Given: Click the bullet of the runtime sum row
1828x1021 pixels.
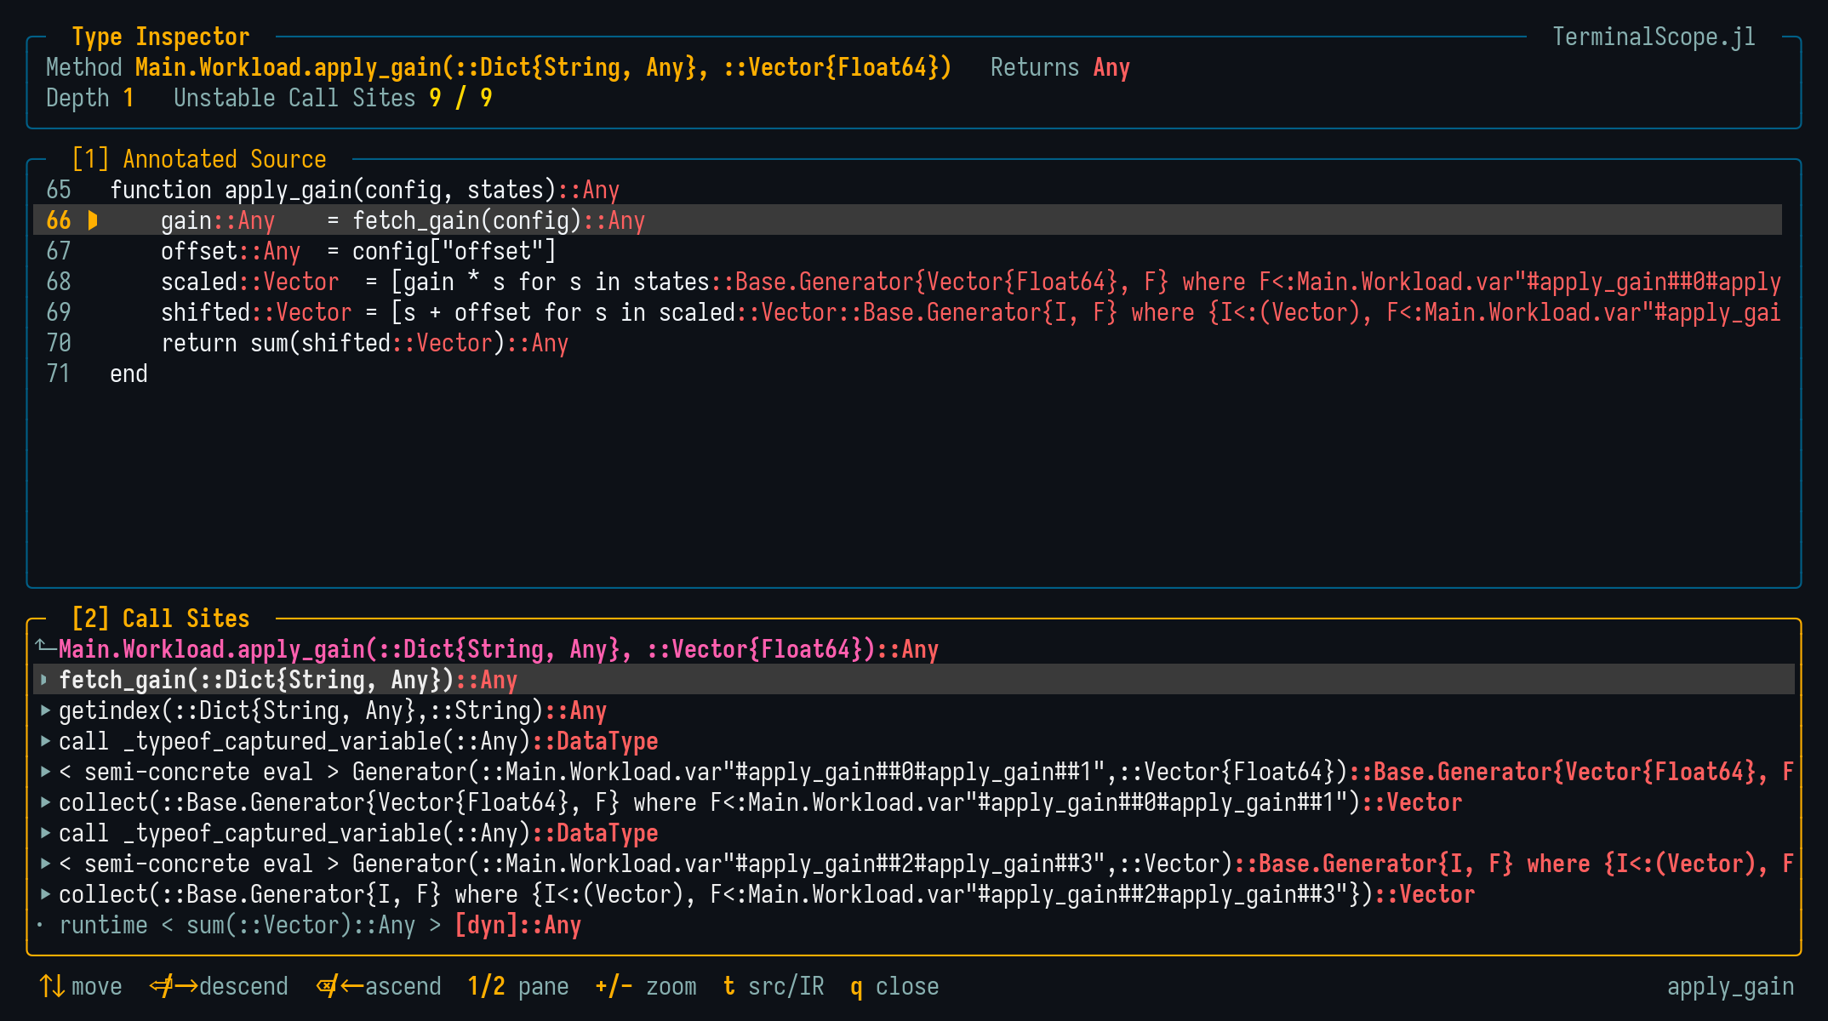Looking at the screenshot, I should pyautogui.click(x=40, y=925).
